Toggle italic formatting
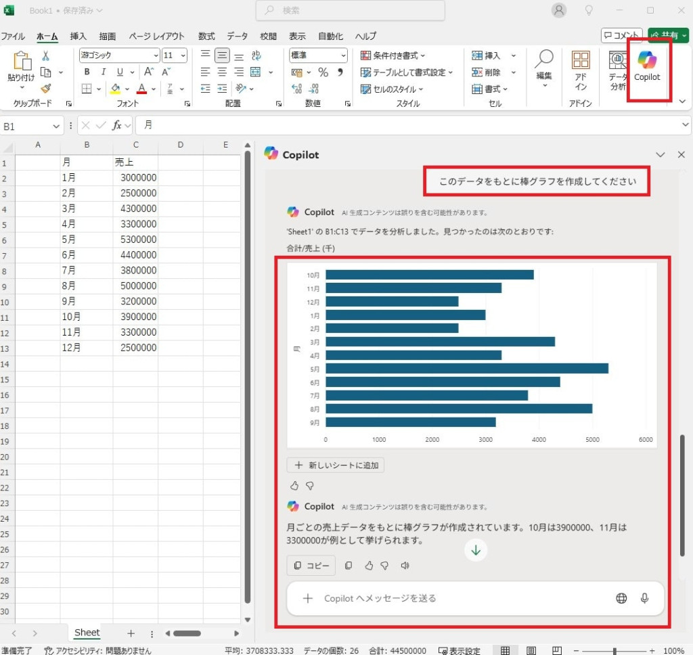Viewport: 693px width, 655px height. point(103,72)
